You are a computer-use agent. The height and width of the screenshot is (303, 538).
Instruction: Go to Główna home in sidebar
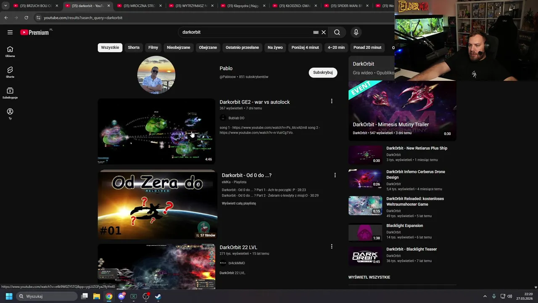(10, 52)
